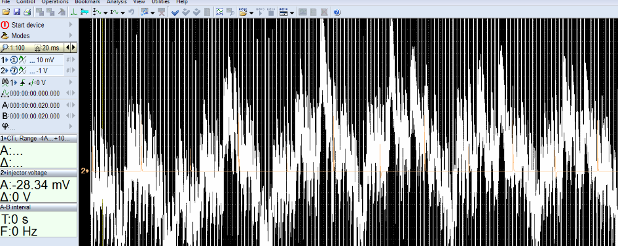Click the red Start device power icon
Image resolution: width=618 pixels, height=246 pixels.
pos(5,25)
